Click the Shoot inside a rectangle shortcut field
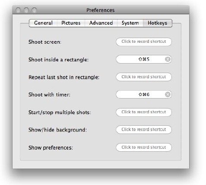This screenshot has width=206, height=185. point(144,59)
